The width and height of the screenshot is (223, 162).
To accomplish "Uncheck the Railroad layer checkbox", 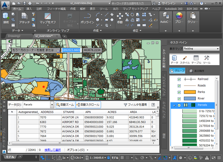I will coord(179,79).
